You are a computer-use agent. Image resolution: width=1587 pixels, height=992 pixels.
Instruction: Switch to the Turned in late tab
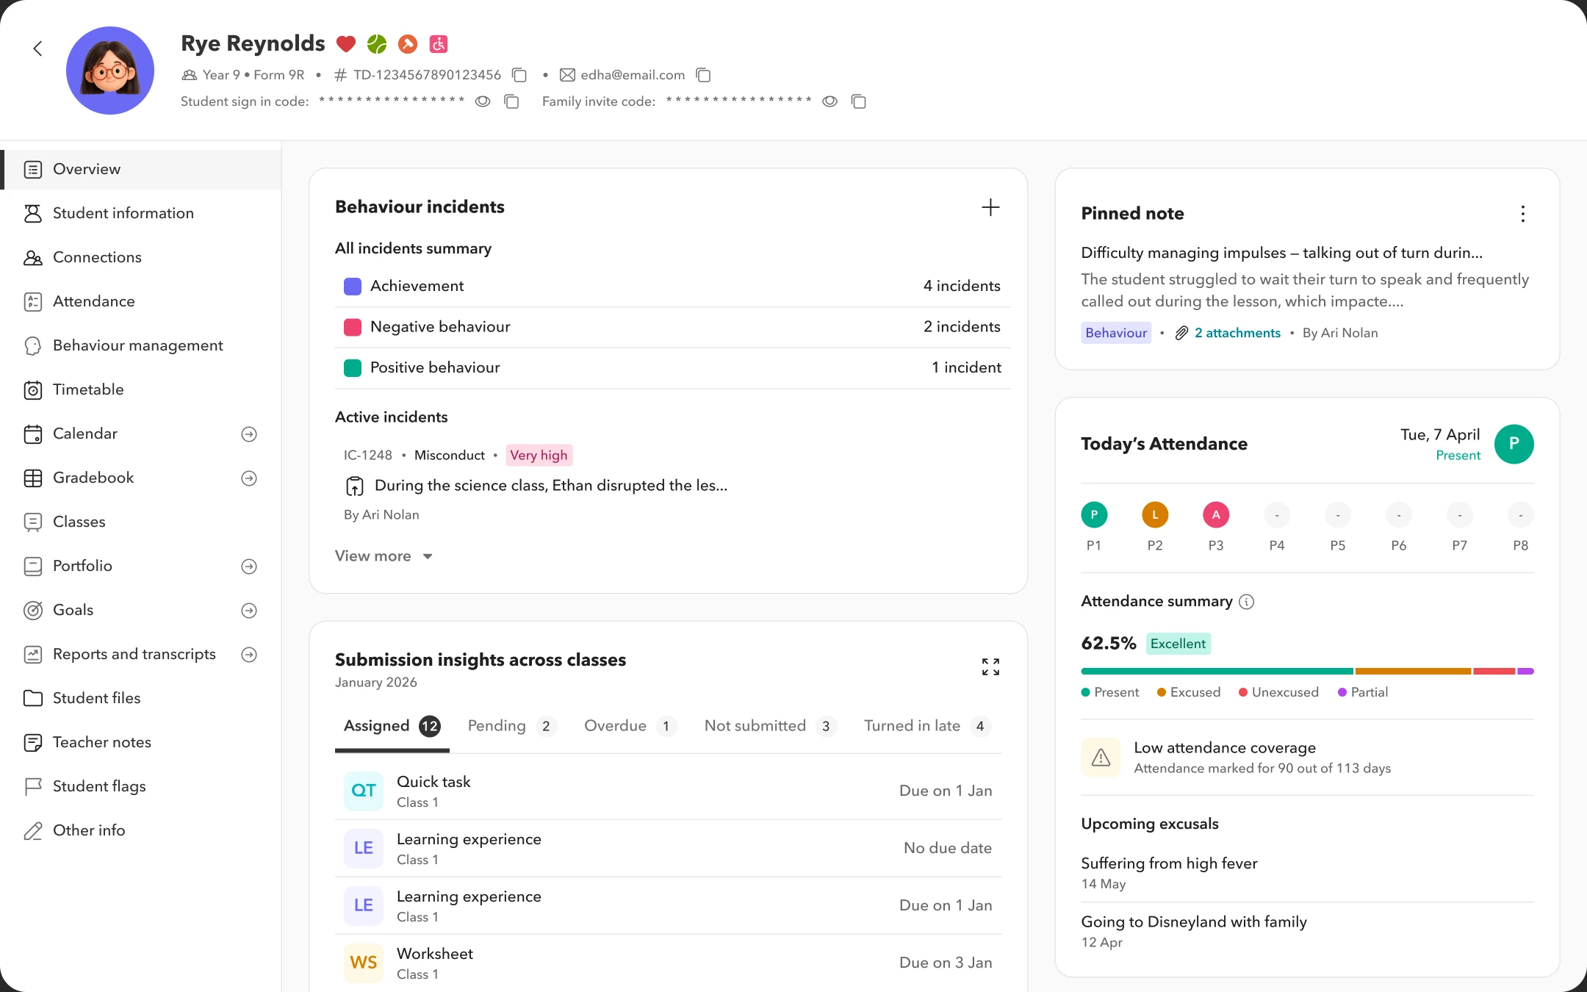click(927, 726)
